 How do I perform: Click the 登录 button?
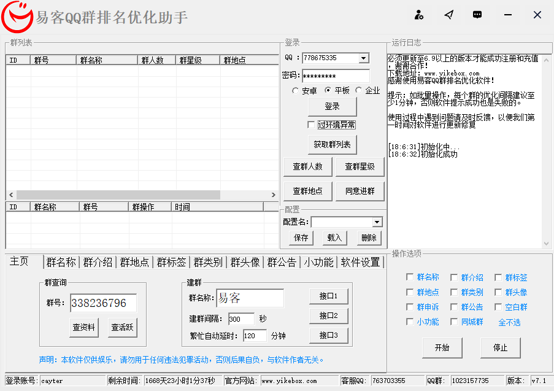coord(332,106)
